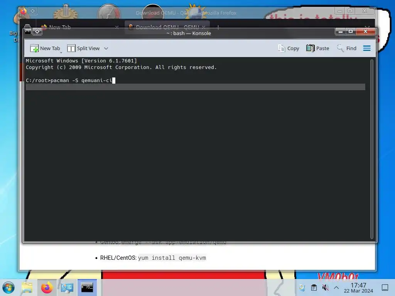Screen dimensions: 395x296
Task: Click the New Tab button in Konsole toolbar
Action: [x=45, y=48]
